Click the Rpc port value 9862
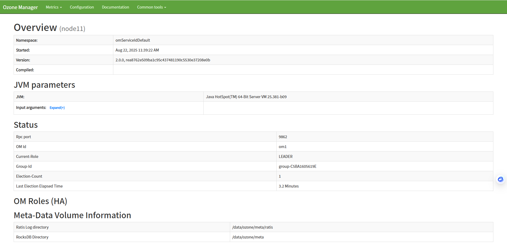This screenshot has height=243, width=507. 283,137
